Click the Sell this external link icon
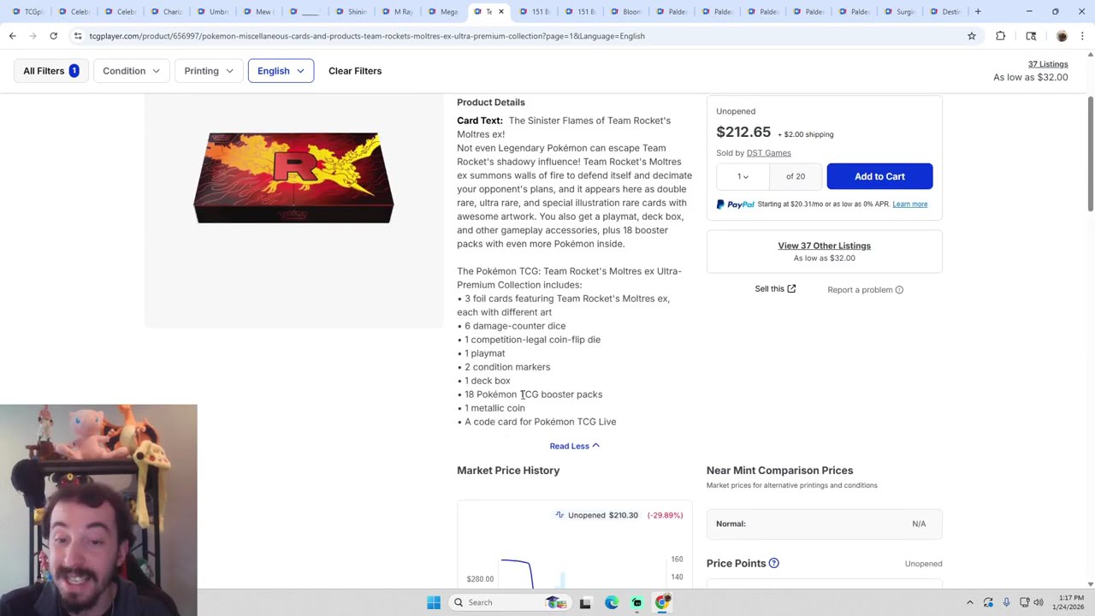This screenshot has height=616, width=1095. [791, 289]
